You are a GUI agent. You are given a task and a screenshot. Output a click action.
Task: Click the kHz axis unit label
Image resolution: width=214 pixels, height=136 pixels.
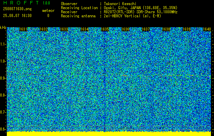click(x=3, y=28)
